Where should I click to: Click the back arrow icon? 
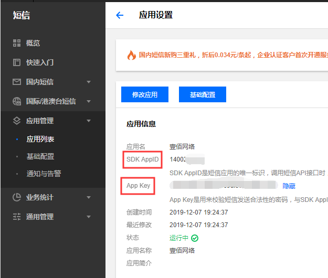[120, 15]
